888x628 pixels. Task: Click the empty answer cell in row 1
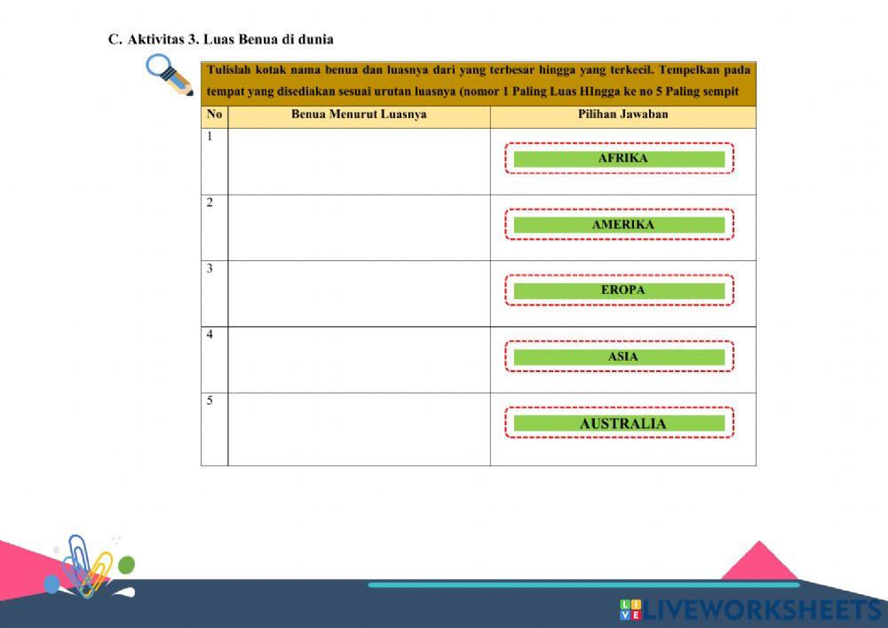(359, 161)
